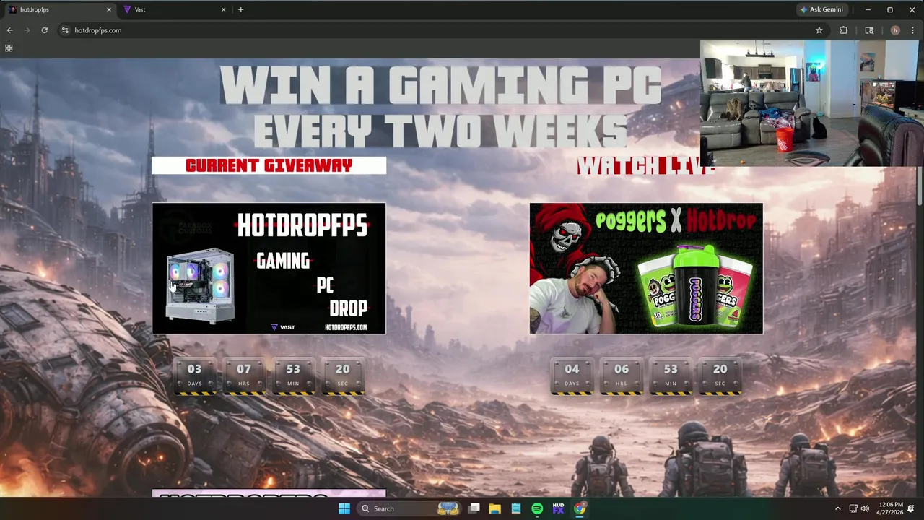
Task: Click the 04 DAYS Poggers countdown tile
Action: point(572,376)
